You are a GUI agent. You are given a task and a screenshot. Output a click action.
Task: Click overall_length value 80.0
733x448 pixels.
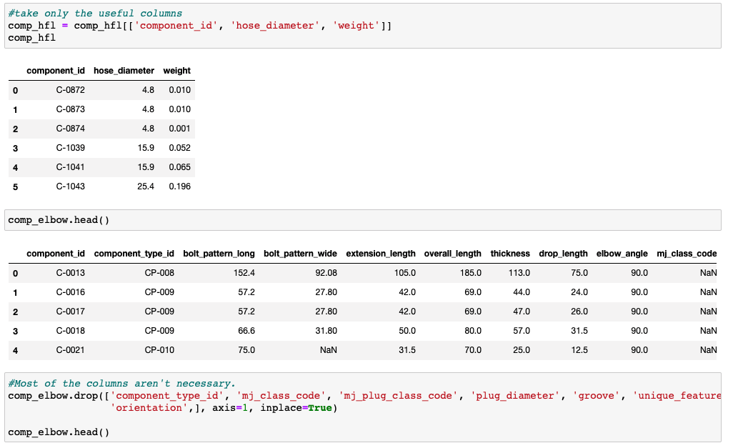pyautogui.click(x=473, y=331)
